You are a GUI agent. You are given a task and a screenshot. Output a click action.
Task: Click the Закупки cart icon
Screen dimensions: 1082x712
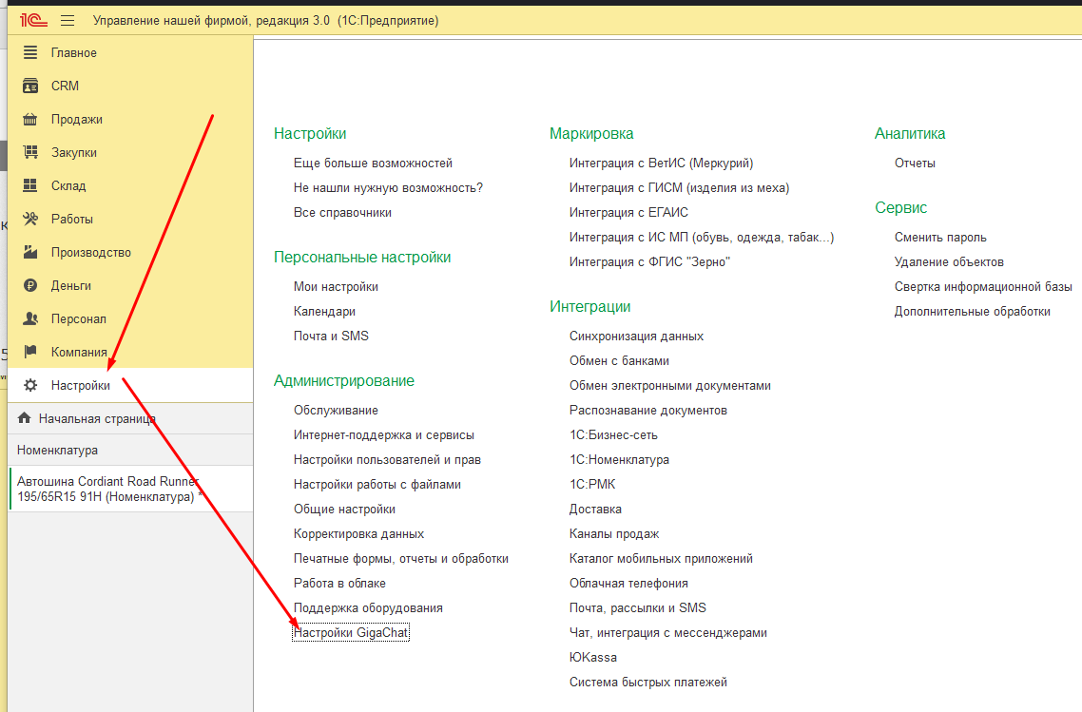(x=30, y=152)
